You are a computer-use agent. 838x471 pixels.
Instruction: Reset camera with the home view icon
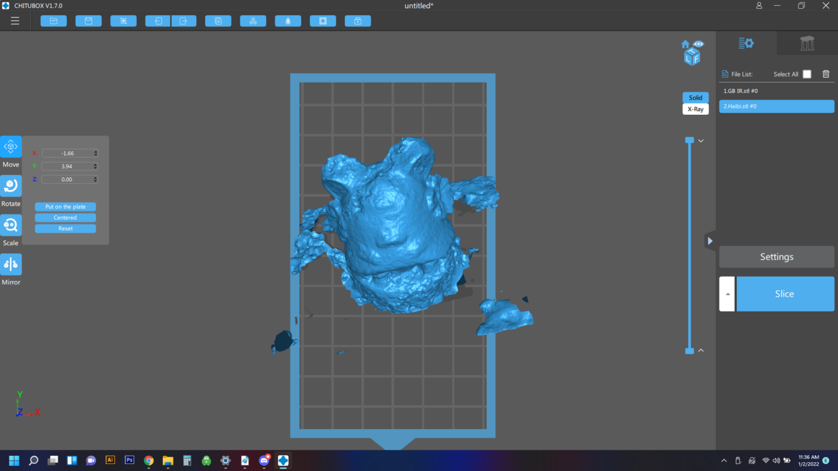pyautogui.click(x=685, y=45)
